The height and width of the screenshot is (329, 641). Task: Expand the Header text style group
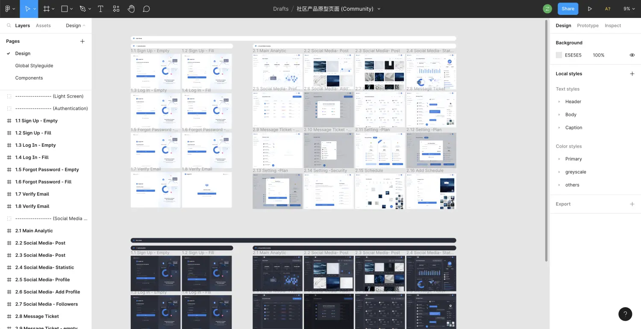point(559,102)
